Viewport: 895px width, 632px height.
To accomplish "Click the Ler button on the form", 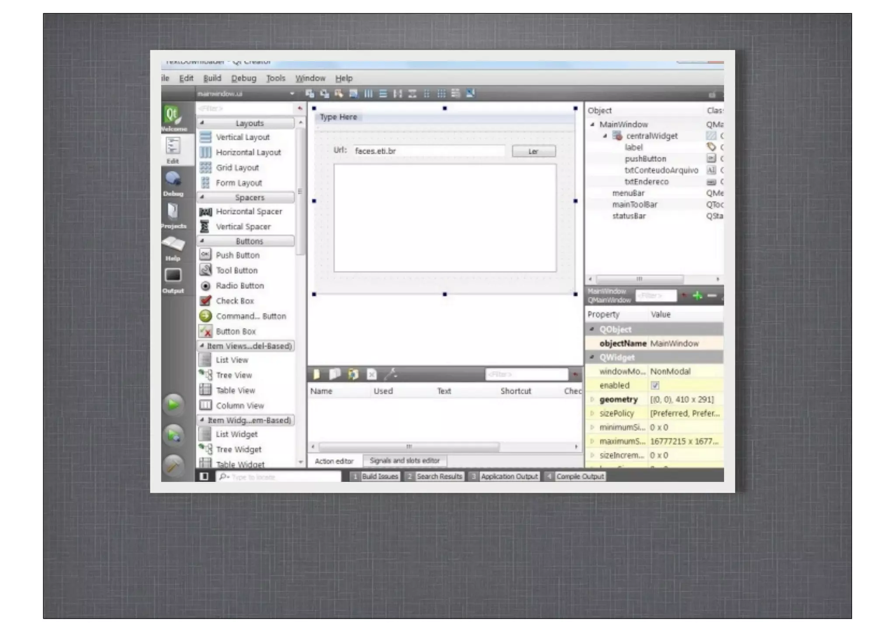I will click(534, 151).
